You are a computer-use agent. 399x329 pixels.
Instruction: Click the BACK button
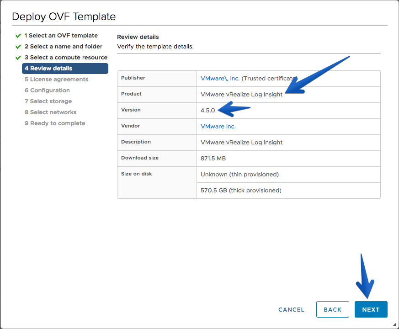pyautogui.click(x=332, y=309)
